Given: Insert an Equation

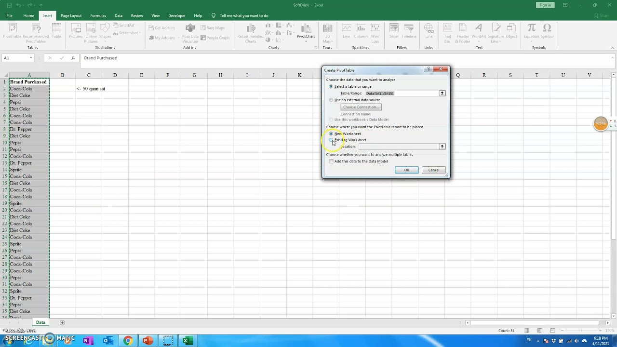Looking at the screenshot, I should pos(532,32).
